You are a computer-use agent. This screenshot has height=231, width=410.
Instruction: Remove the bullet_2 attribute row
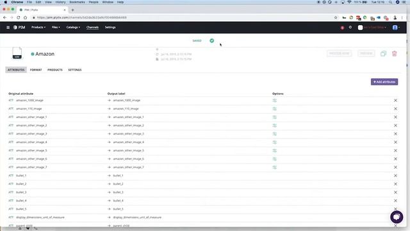pos(395,184)
